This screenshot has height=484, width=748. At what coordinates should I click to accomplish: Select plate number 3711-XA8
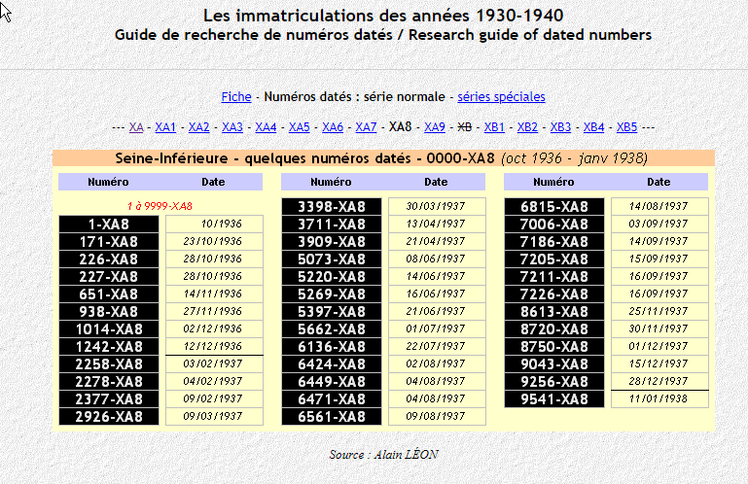tap(332, 225)
